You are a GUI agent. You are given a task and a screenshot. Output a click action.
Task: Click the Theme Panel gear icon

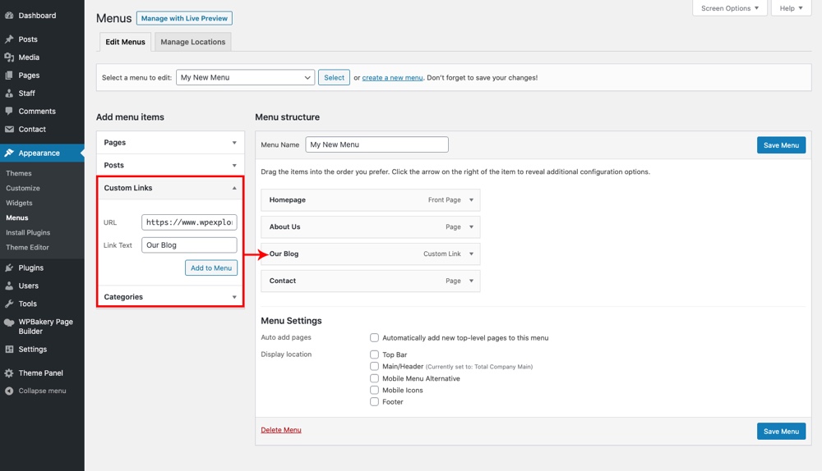coord(9,373)
